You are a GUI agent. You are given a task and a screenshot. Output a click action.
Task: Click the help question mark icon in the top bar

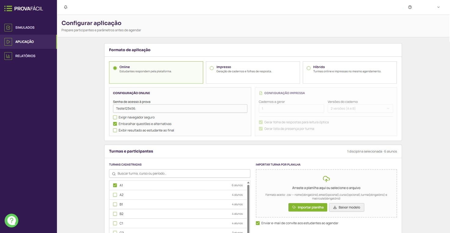(410, 7)
